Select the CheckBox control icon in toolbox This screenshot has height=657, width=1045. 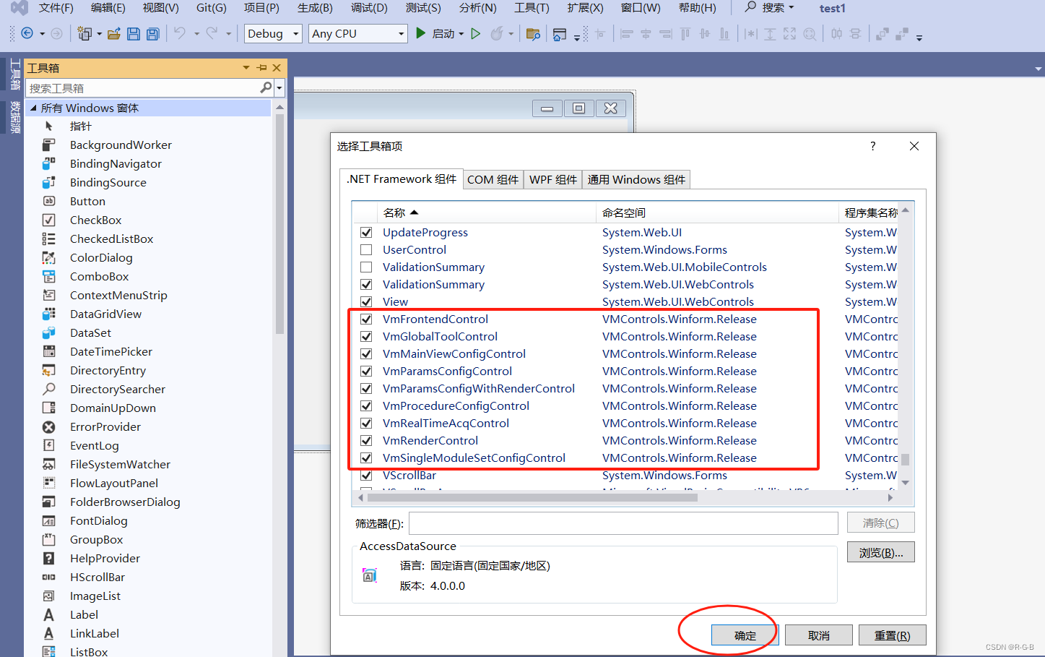click(x=49, y=220)
